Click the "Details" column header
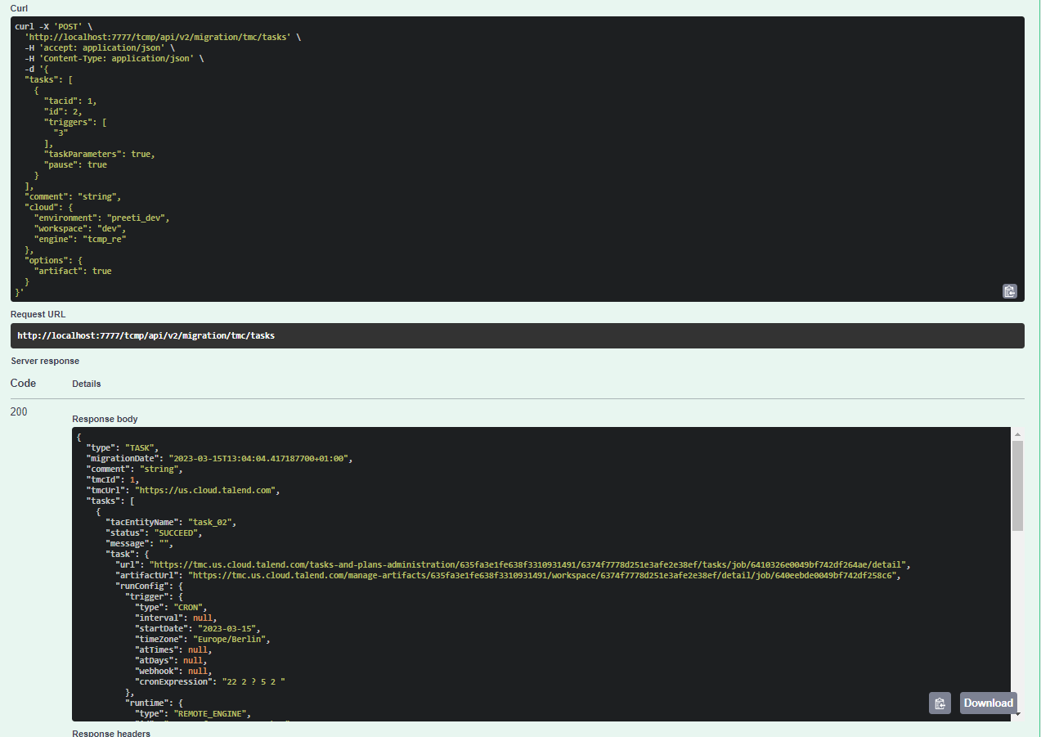Viewport: 1041px width, 737px height. click(87, 384)
